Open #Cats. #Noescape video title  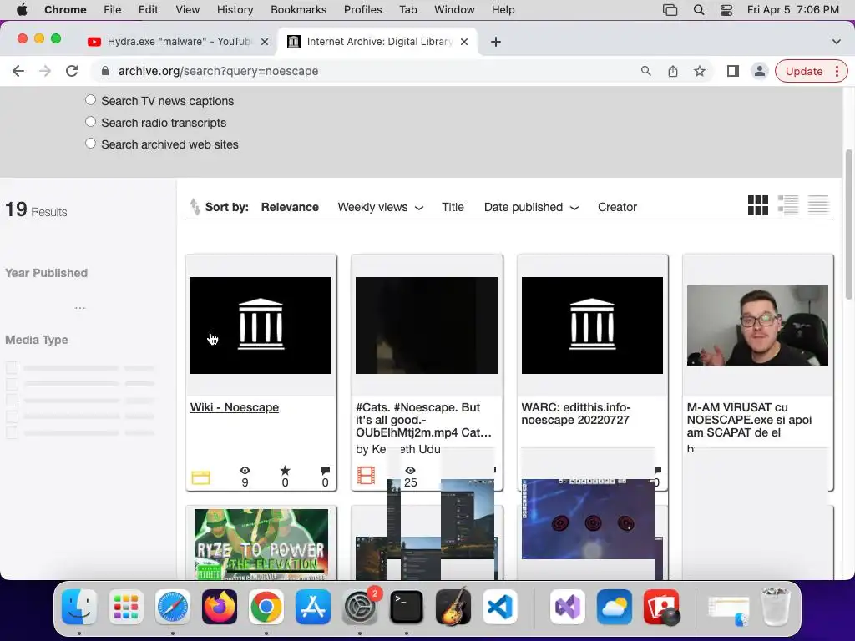tap(423, 420)
